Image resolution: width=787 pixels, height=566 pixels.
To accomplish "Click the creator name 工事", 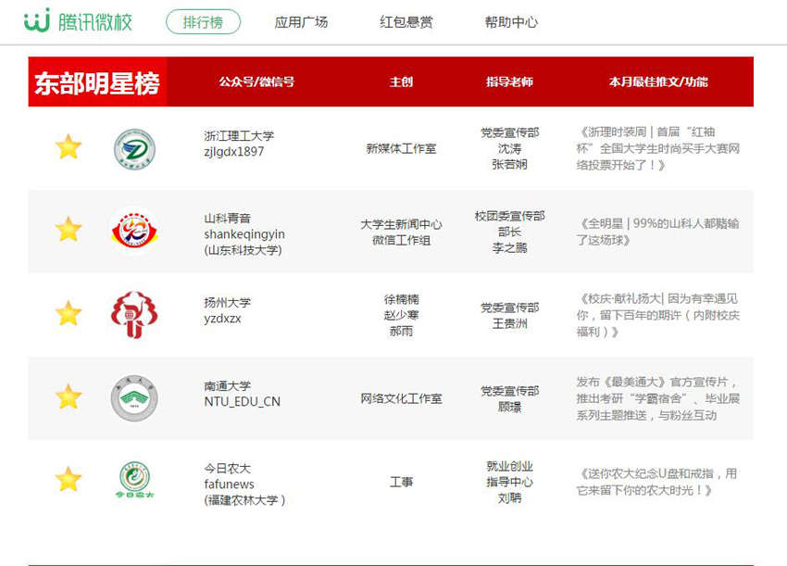I will pos(401,482).
